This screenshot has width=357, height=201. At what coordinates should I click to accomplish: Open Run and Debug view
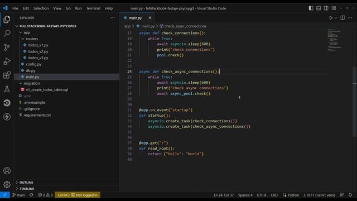point(7,61)
